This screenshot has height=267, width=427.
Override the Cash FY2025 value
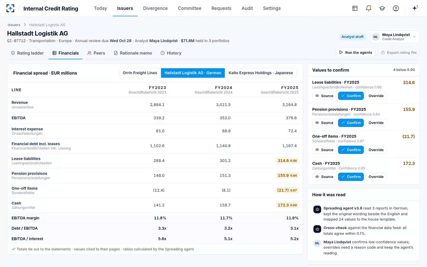(376, 177)
